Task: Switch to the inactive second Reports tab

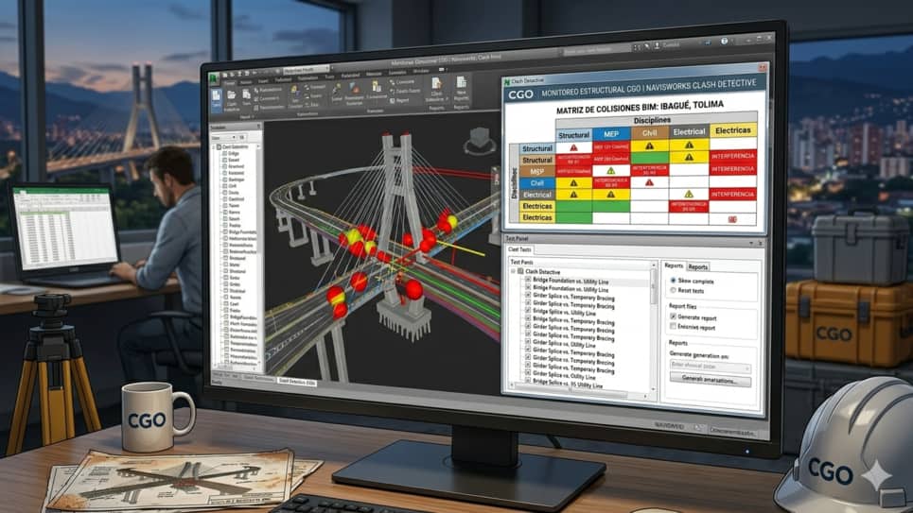Action: pos(697,267)
